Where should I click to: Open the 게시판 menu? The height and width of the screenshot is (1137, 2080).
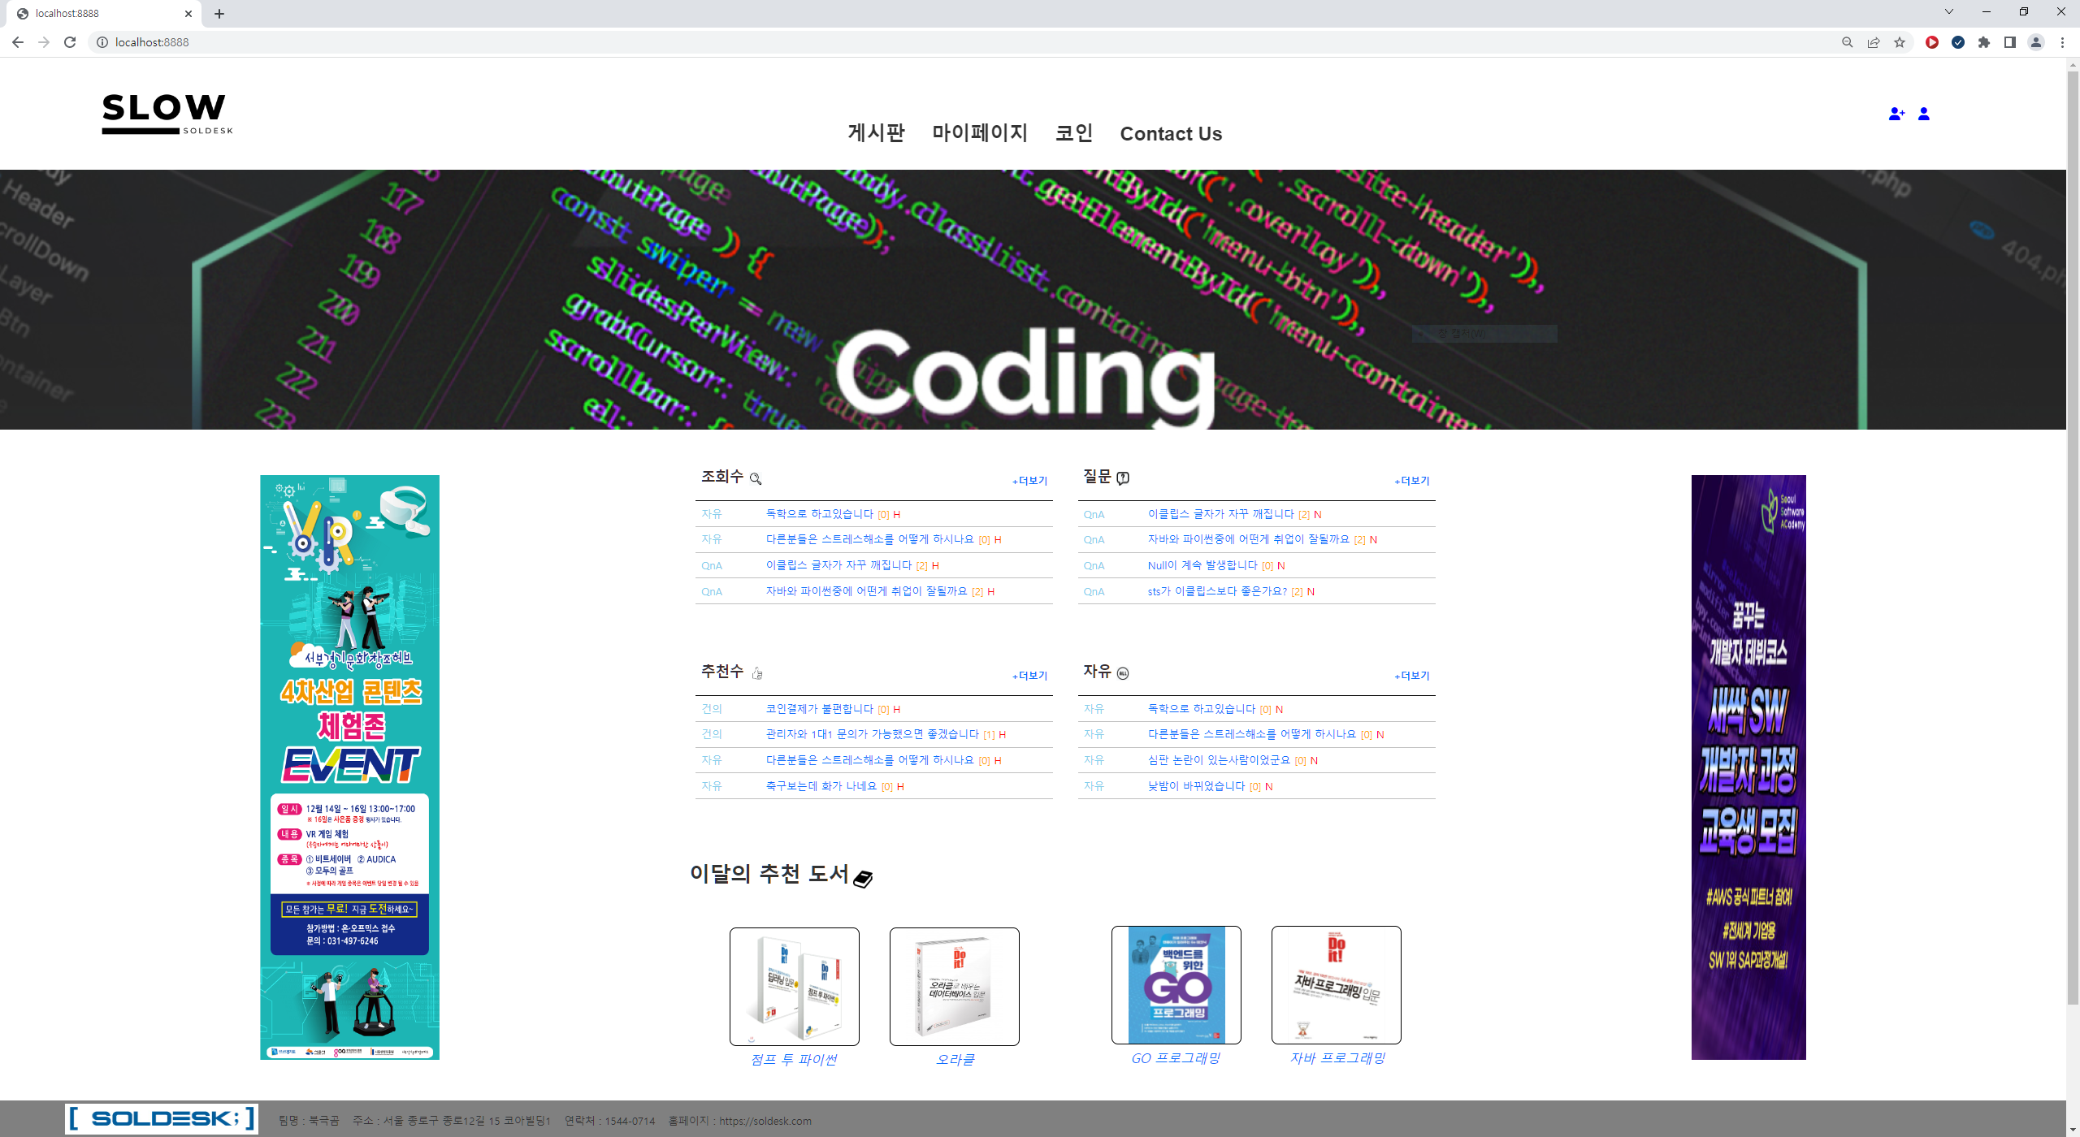pos(876,133)
